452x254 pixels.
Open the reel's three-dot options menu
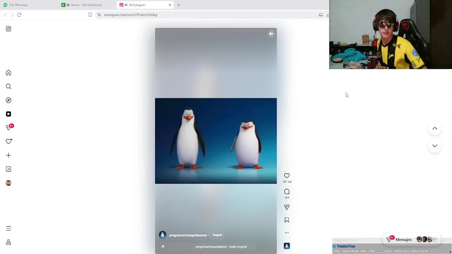(x=287, y=233)
